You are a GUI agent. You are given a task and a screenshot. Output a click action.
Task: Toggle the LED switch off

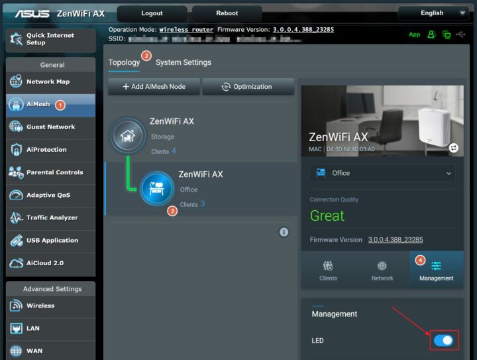[443, 341]
